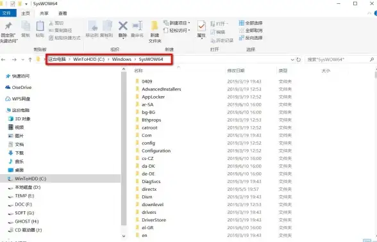Sort by the Size column header
Image resolution: width=377 pixels, height=242 pixels.
(x=326, y=70)
